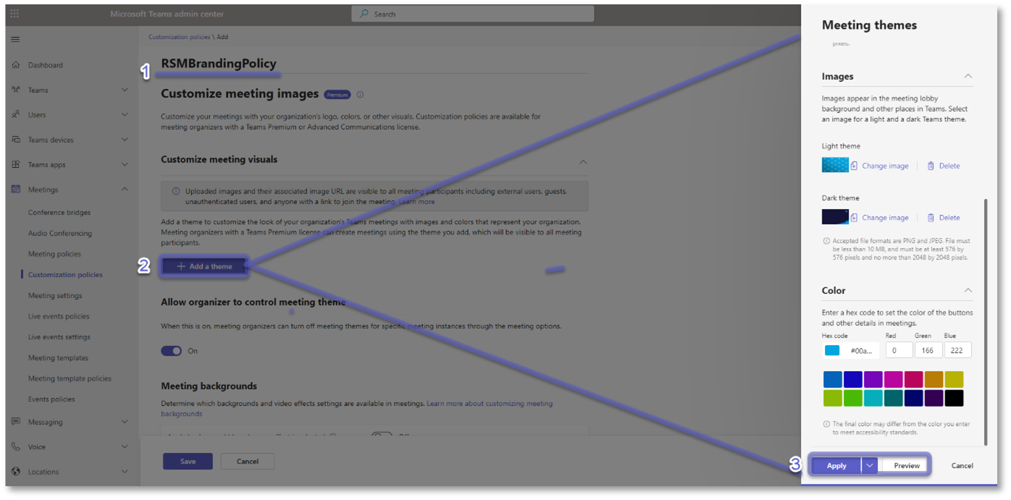Expand the Teams section in sidebar
This screenshot has height=500, width=1011.
coord(125,90)
